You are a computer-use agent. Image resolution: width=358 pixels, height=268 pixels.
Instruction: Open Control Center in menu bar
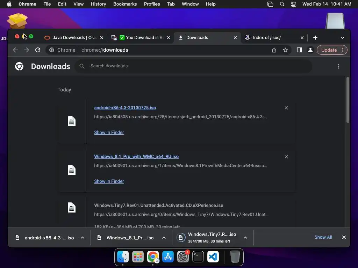point(294,4)
